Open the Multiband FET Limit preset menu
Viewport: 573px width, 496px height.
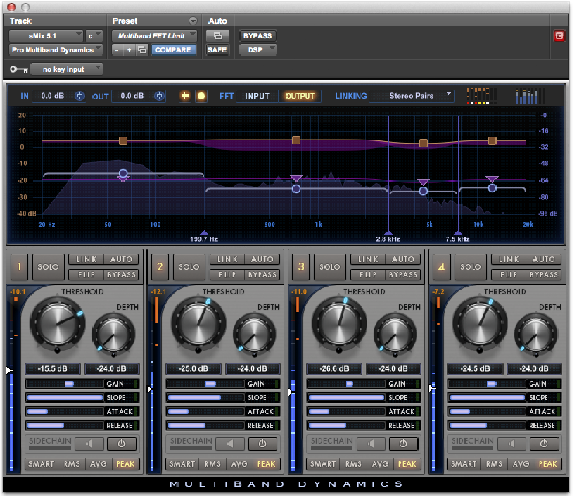pyautogui.click(x=154, y=36)
